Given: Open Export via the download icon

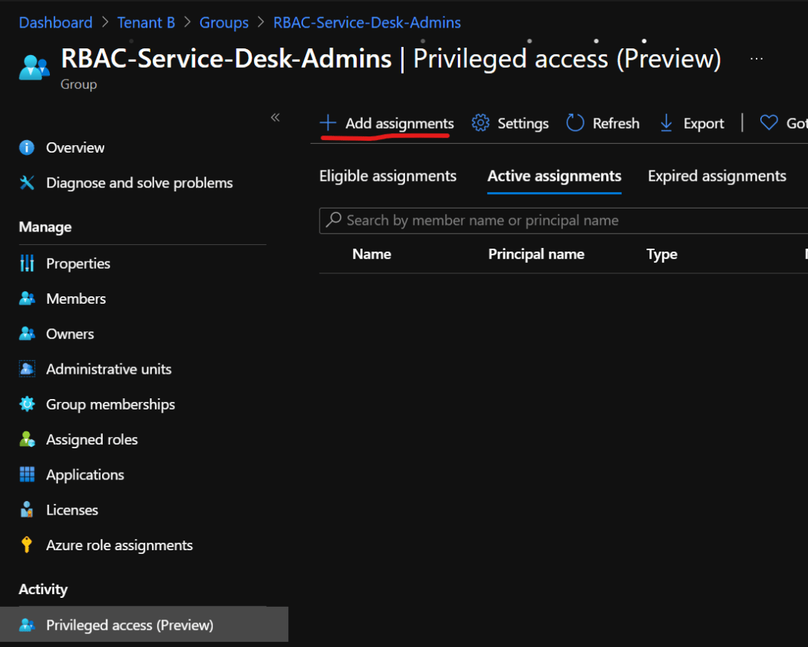Looking at the screenshot, I should coord(665,123).
